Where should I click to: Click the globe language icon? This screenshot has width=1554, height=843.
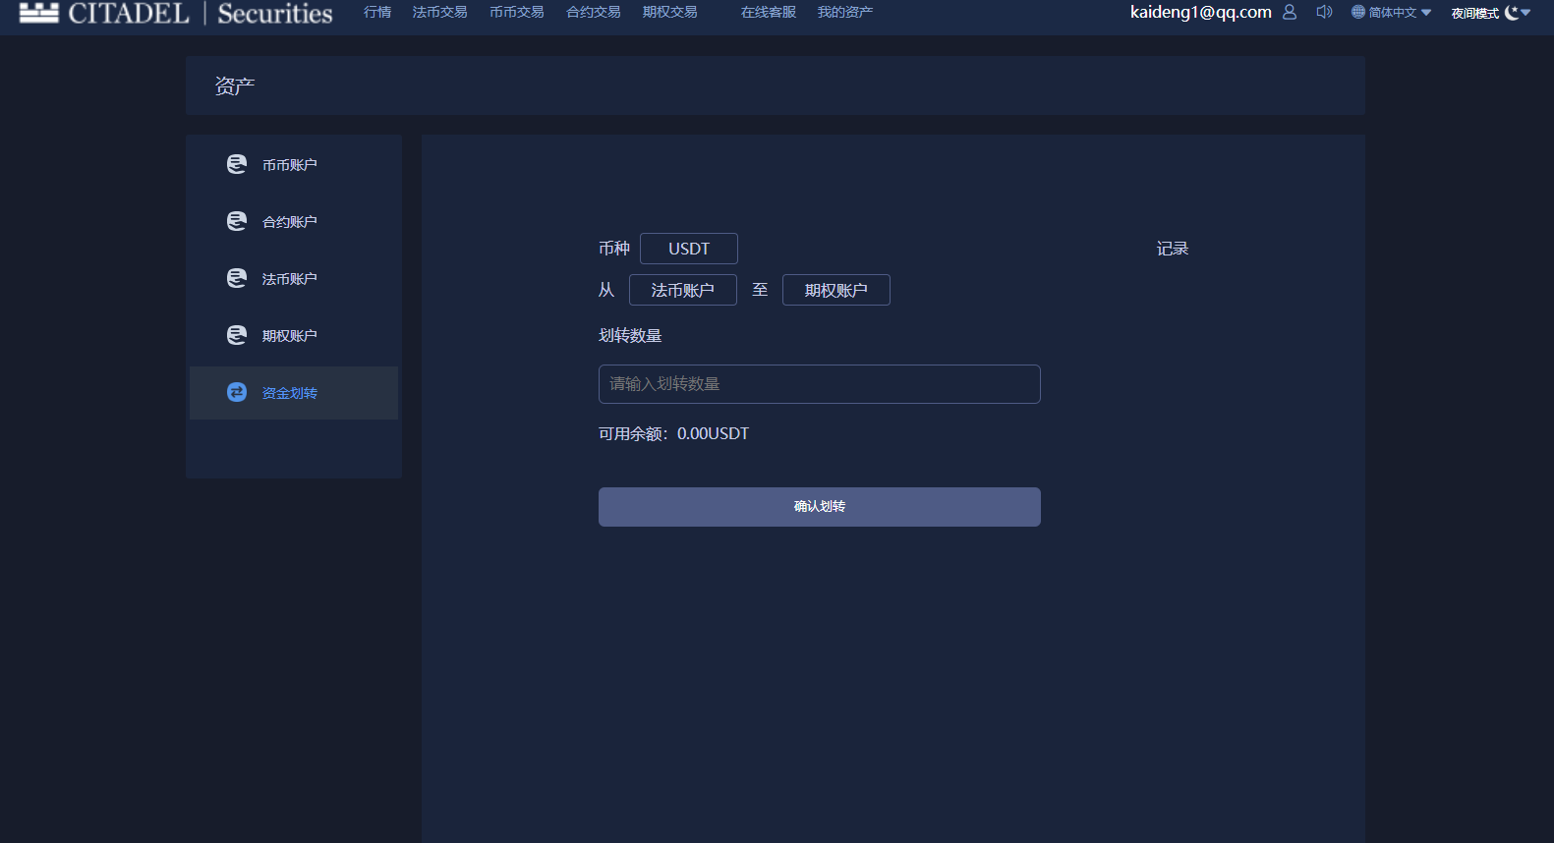pyautogui.click(x=1358, y=12)
